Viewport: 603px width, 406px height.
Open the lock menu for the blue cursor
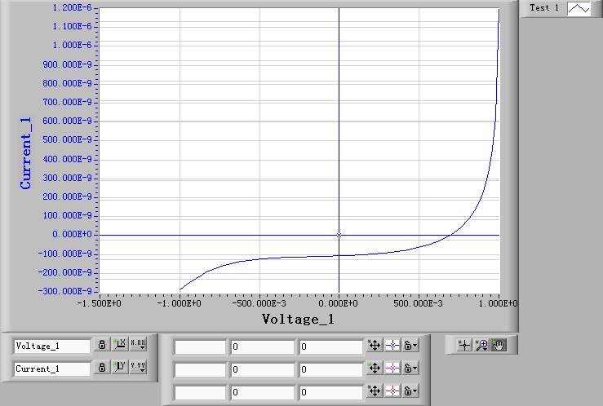click(410, 346)
